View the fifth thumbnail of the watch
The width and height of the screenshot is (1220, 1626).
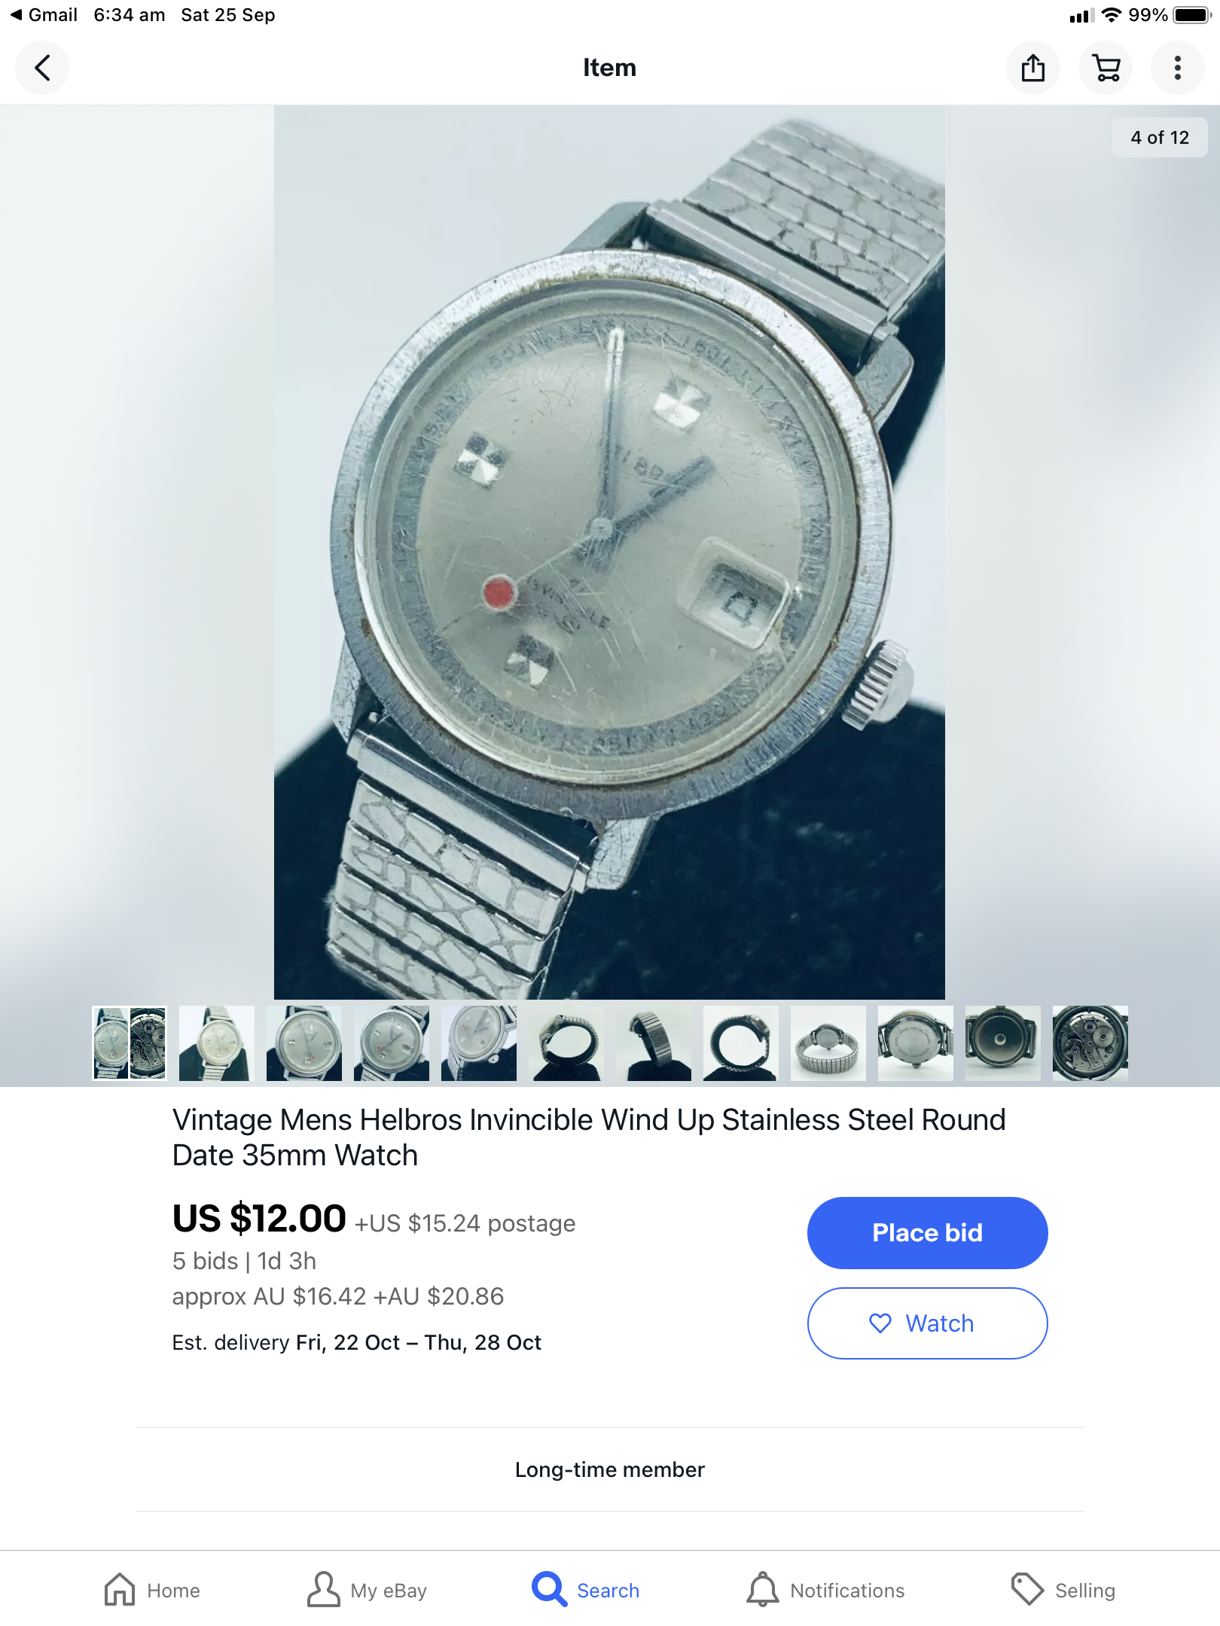coord(479,1043)
